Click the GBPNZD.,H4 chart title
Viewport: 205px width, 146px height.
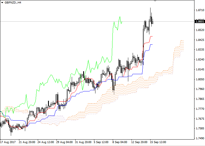click(13, 2)
